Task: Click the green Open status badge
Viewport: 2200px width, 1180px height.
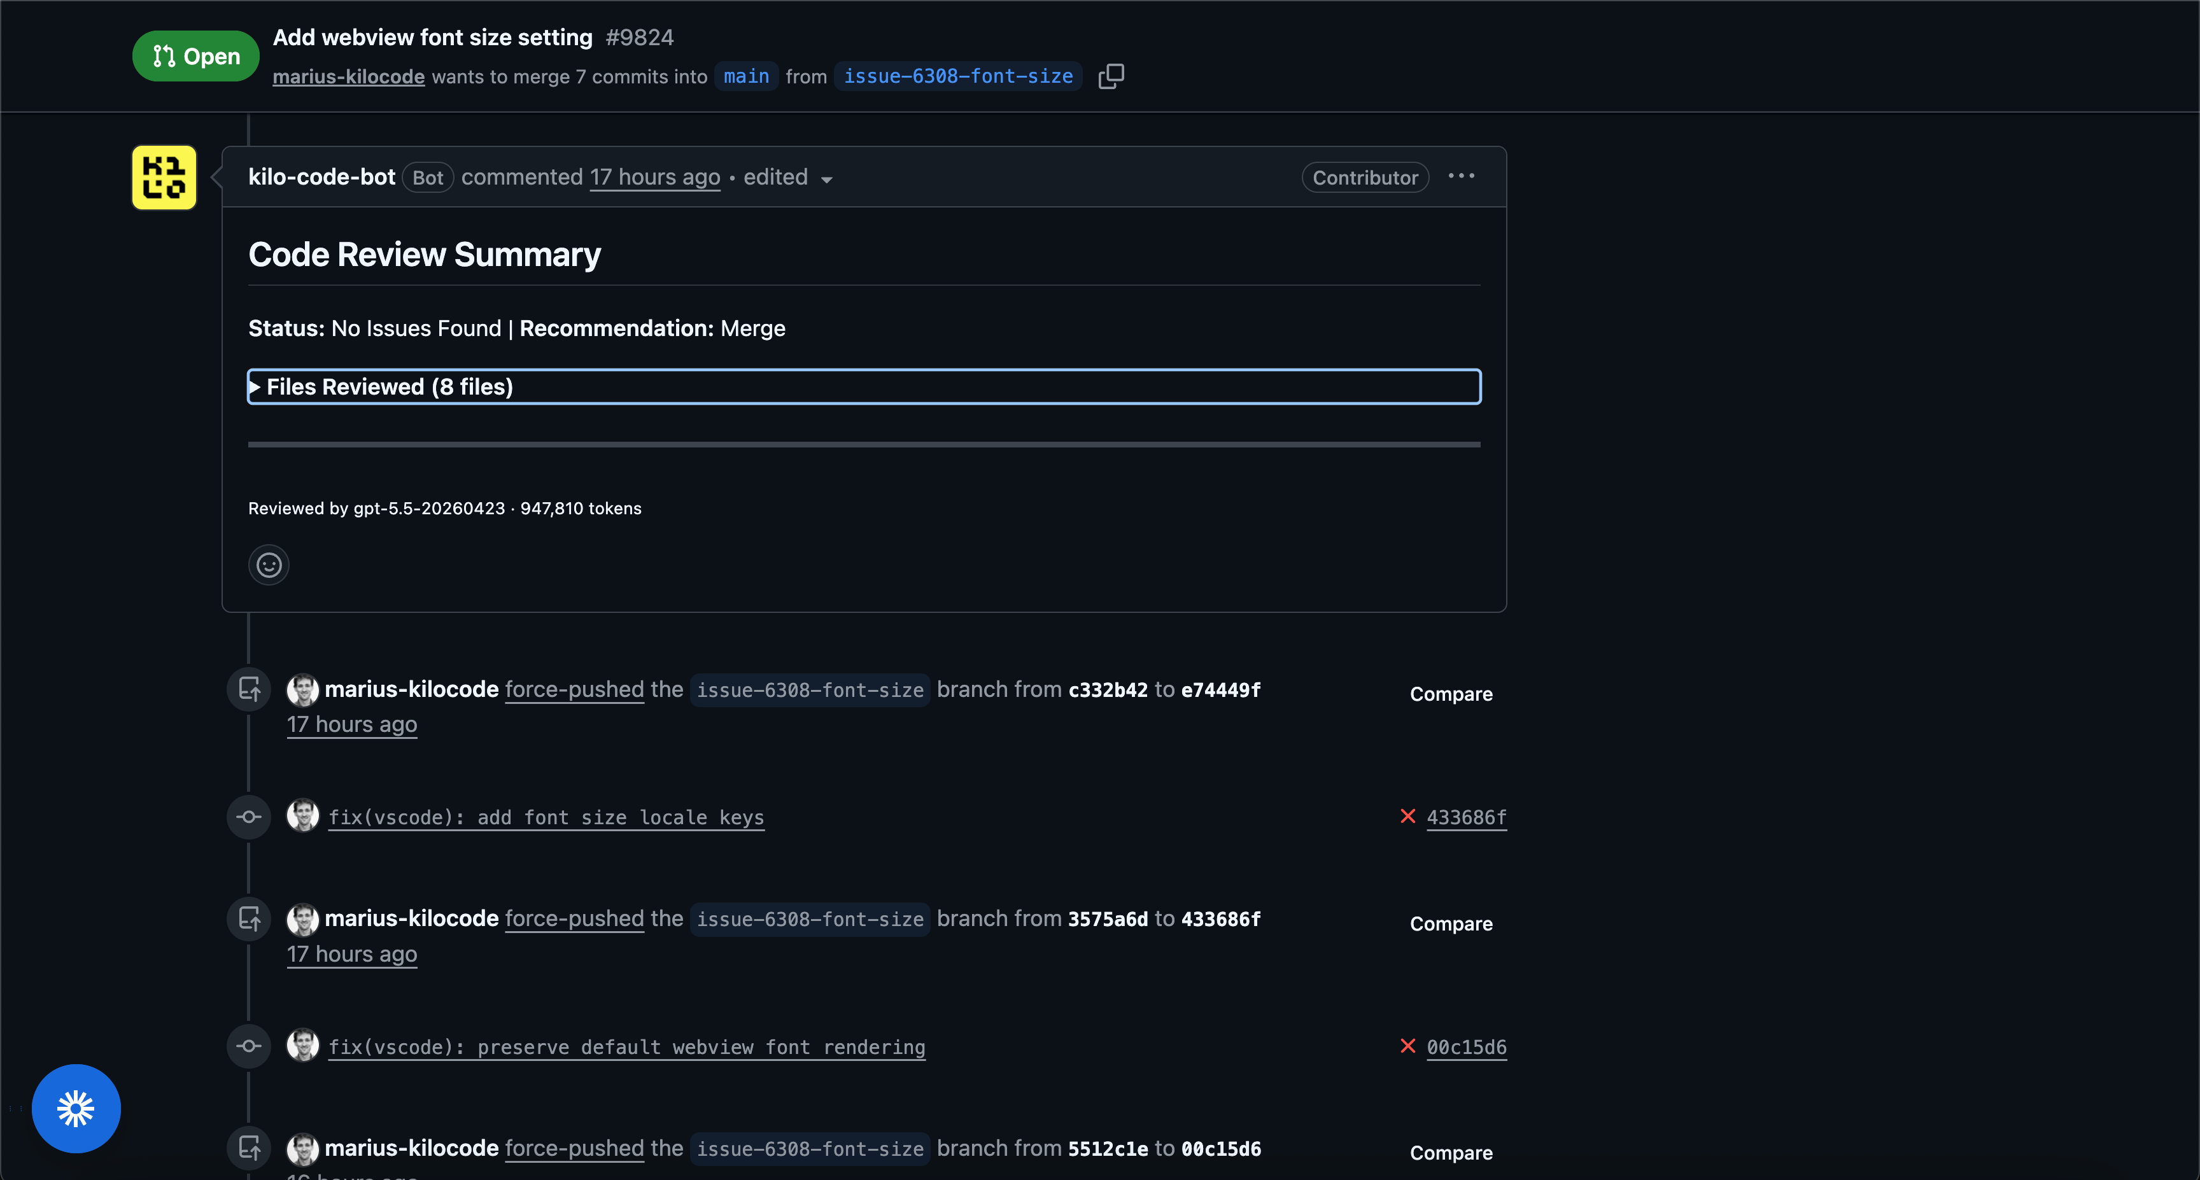Action: pos(195,57)
